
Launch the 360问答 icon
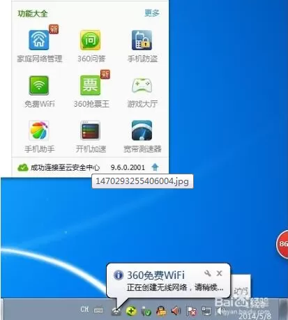(91, 40)
